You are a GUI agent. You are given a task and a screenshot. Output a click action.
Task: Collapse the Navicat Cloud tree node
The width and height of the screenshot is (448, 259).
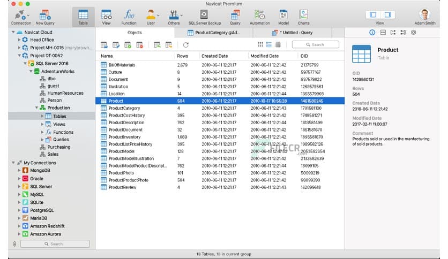(x=13, y=32)
